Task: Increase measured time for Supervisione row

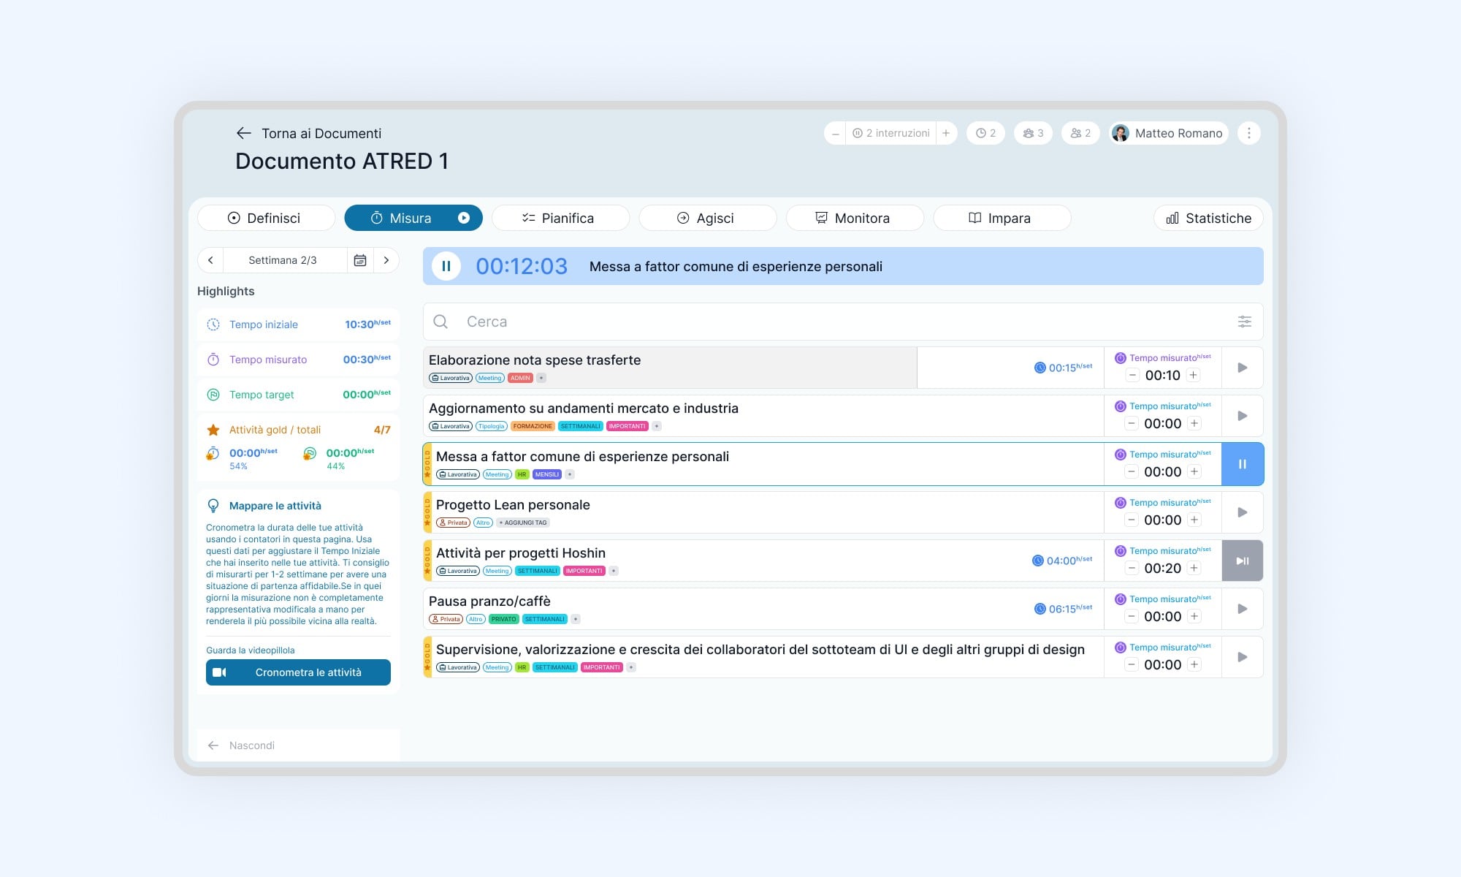Action: coord(1194,664)
